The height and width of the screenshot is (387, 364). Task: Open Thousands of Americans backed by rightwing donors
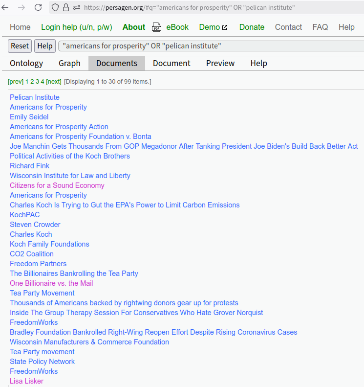[x=124, y=303]
